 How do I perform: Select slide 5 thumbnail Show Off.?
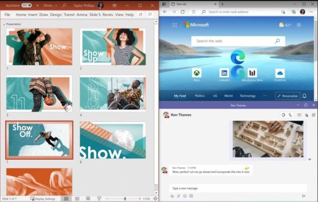click(x=39, y=140)
